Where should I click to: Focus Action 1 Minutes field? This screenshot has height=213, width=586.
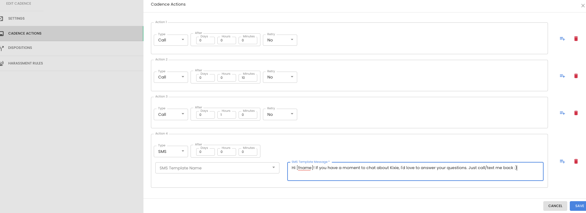tap(248, 40)
